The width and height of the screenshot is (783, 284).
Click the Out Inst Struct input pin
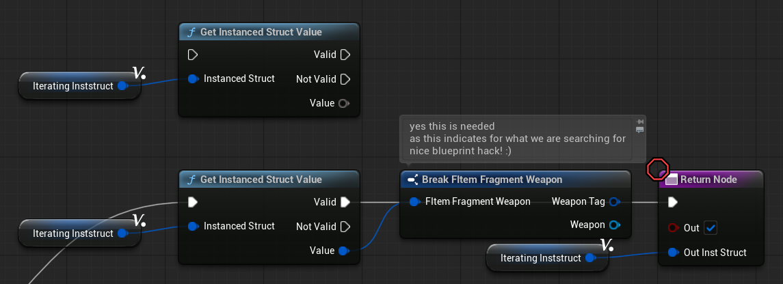tap(672, 253)
